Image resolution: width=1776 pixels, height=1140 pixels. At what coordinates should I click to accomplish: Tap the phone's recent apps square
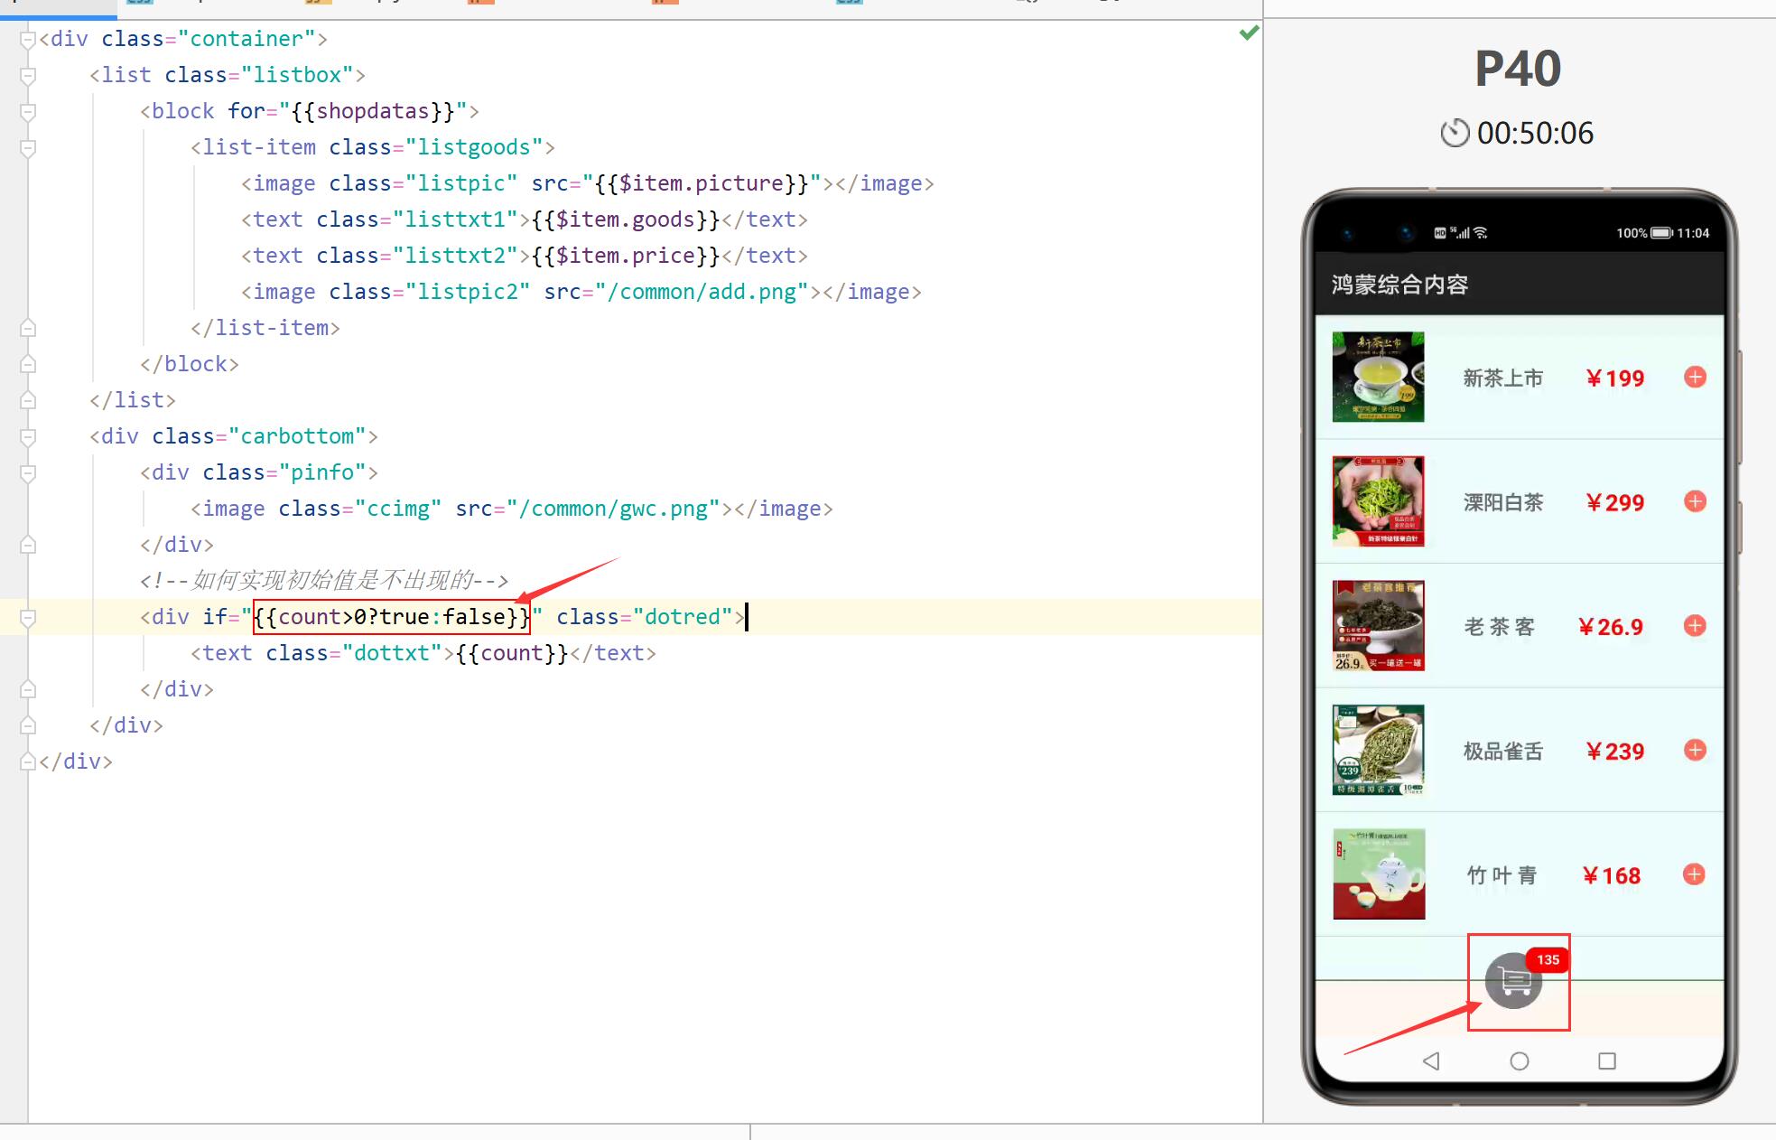coord(1607,1061)
